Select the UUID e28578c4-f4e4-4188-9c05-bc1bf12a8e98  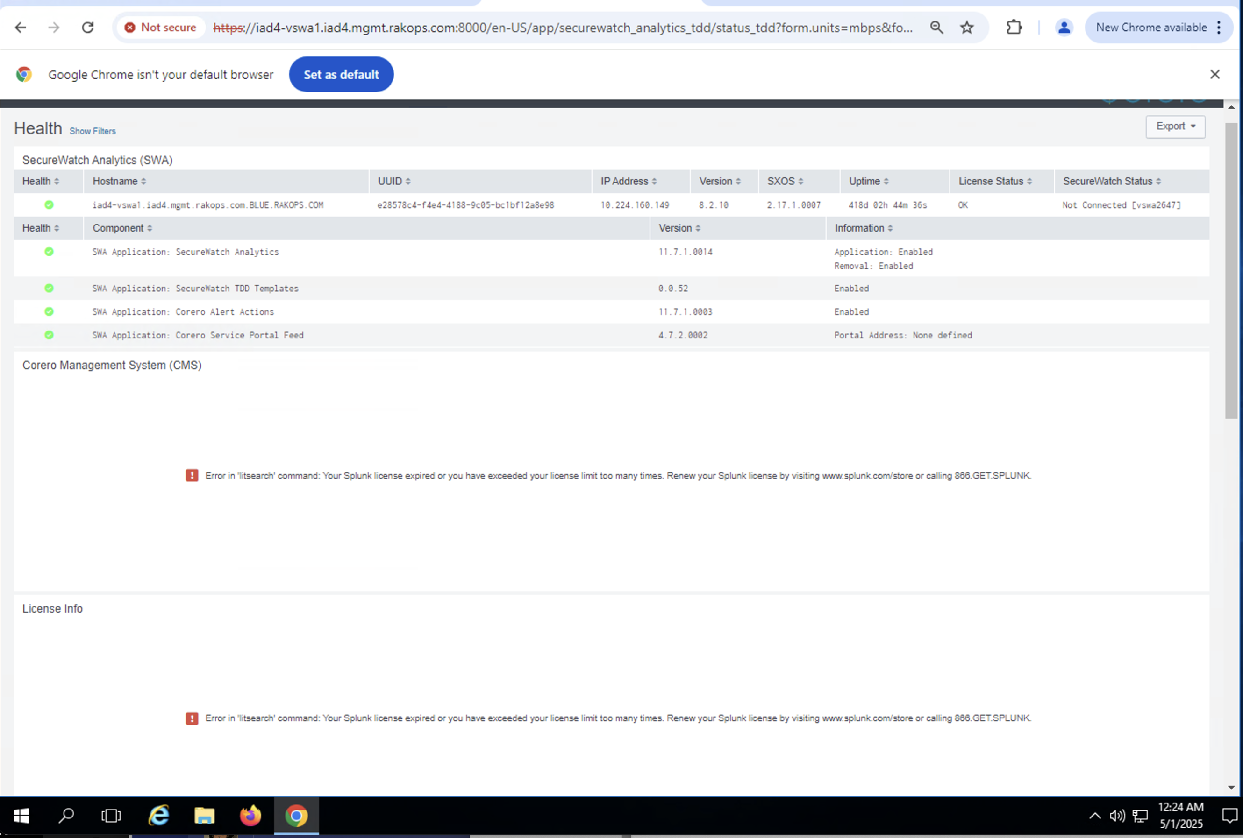point(466,205)
